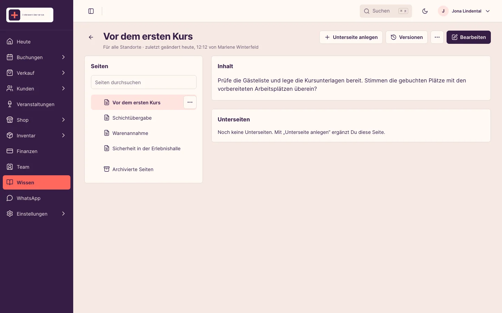502x313 pixels.
Task: Open Finanzen in sidebar
Action: tap(37, 151)
